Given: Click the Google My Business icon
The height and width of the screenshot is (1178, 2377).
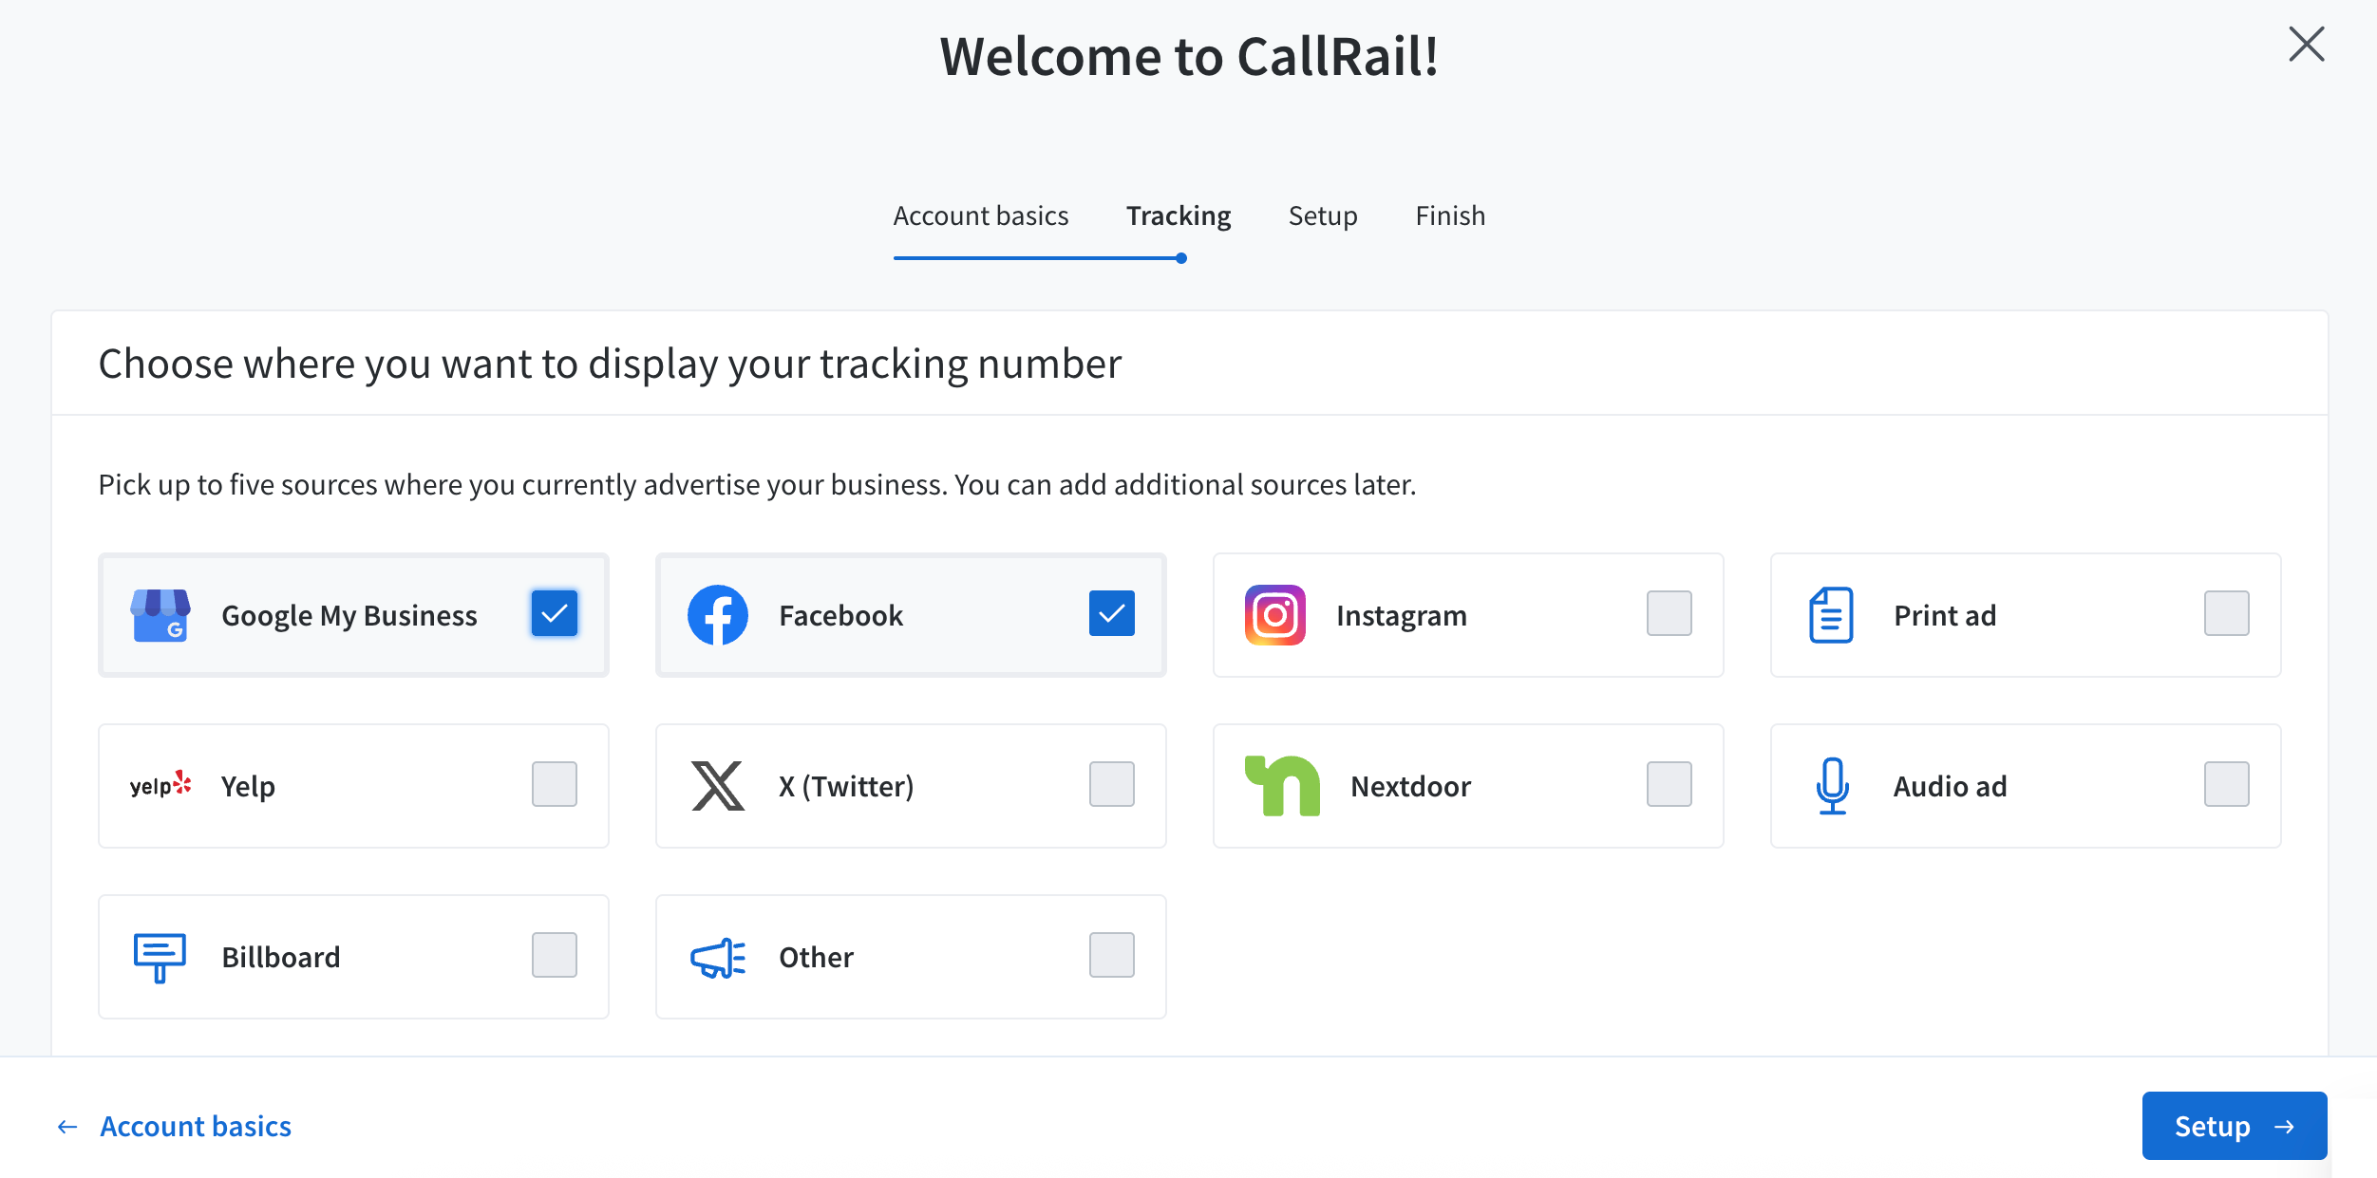Looking at the screenshot, I should 160,615.
